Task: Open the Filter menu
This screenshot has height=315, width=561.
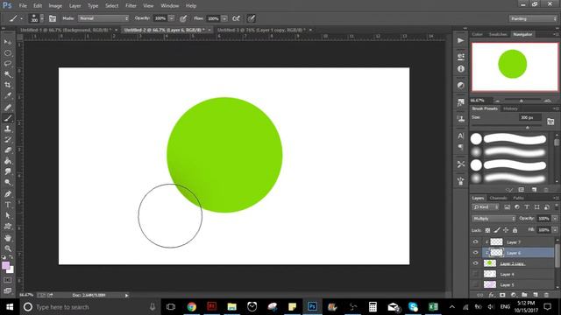Action: tap(131, 6)
